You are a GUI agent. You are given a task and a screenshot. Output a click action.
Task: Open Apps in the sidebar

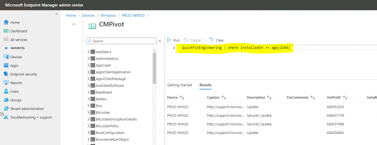click(11, 66)
